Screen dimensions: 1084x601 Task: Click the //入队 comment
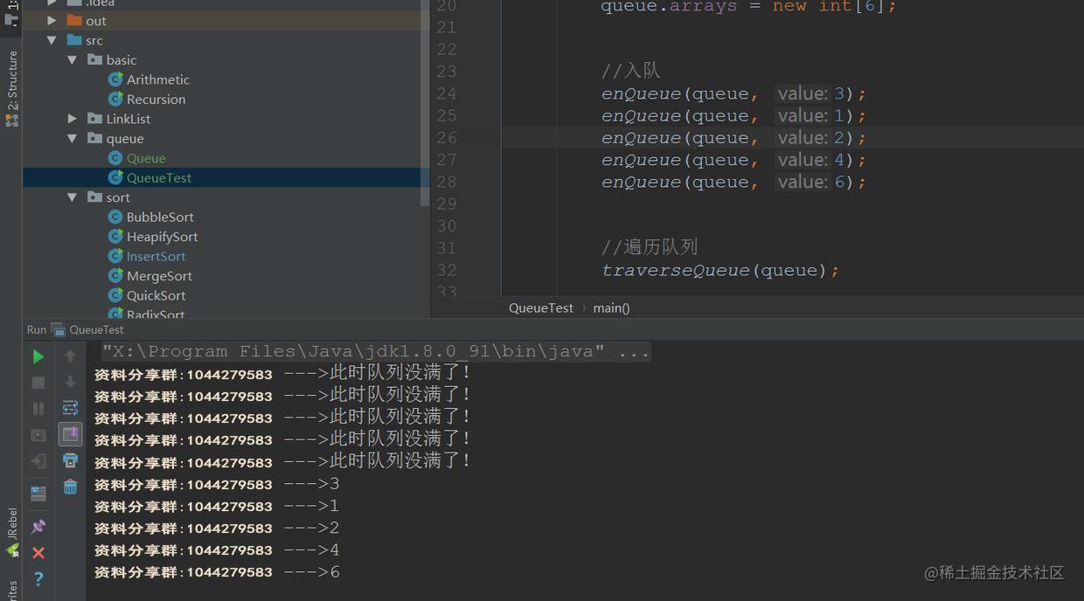tap(631, 72)
